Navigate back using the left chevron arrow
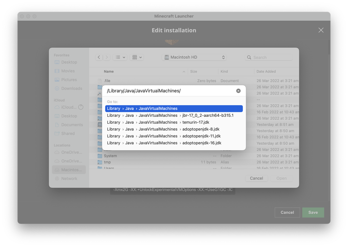This screenshot has width=348, height=247. click(99, 57)
